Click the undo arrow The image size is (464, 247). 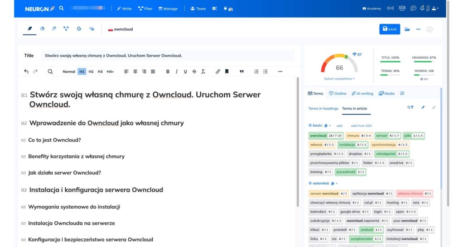pos(26,71)
